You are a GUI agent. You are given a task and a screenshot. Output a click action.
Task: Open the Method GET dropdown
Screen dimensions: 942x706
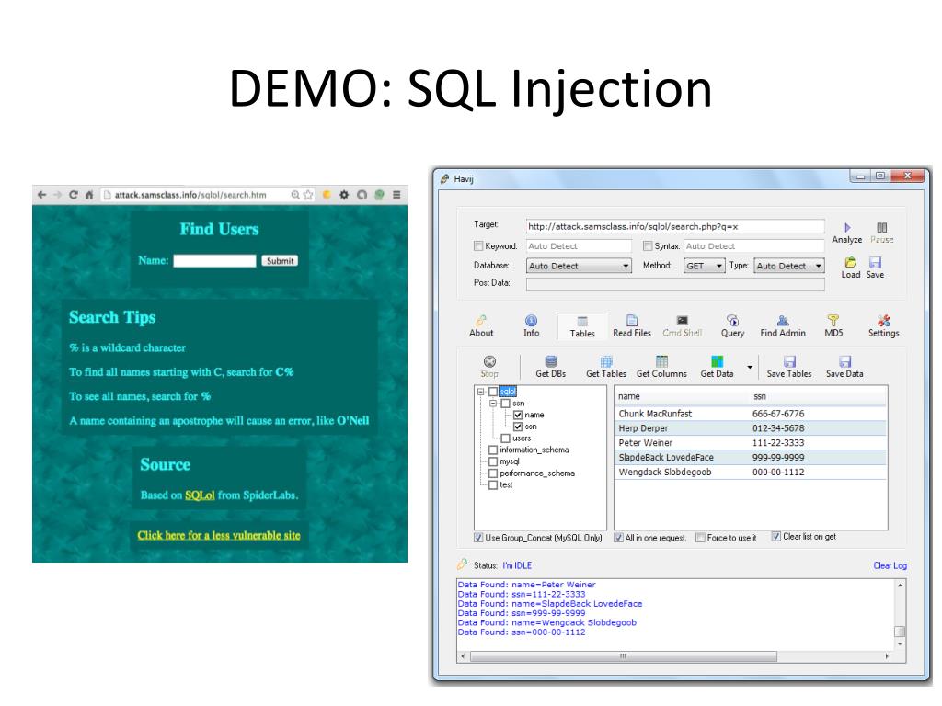tap(705, 266)
